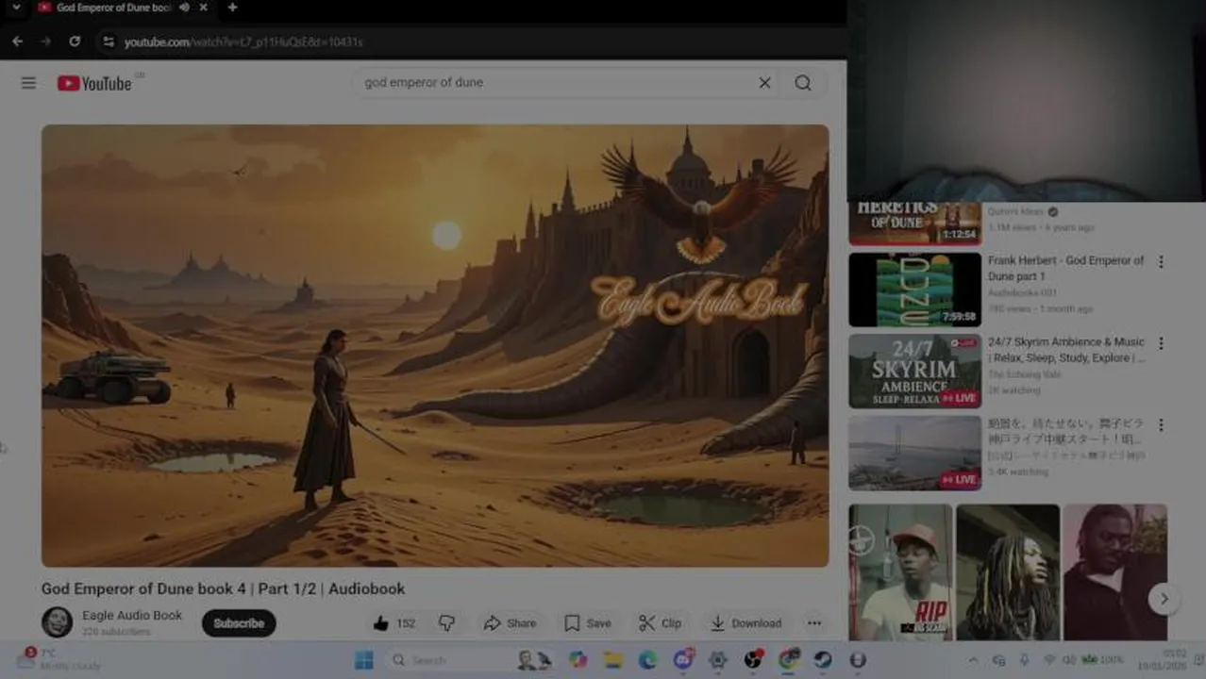The width and height of the screenshot is (1206, 679).
Task: Open Settings gear icon in taskbar
Action: pyautogui.click(x=718, y=660)
